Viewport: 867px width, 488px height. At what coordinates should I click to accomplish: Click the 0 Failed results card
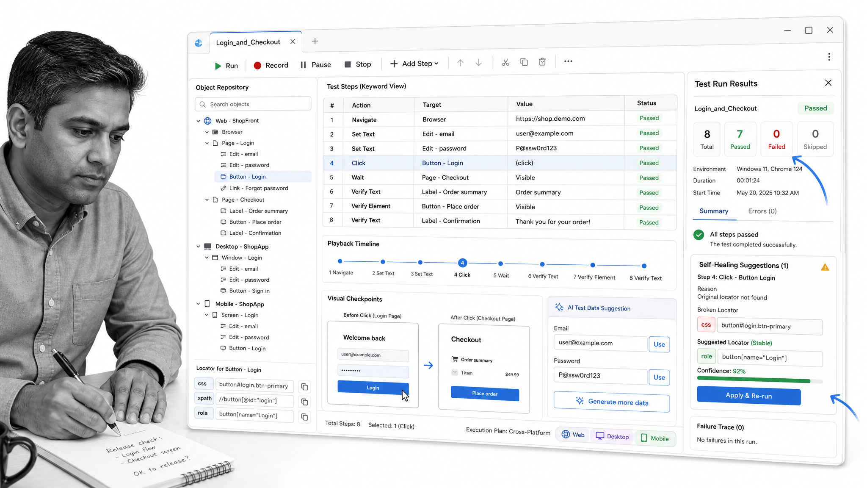coord(776,139)
